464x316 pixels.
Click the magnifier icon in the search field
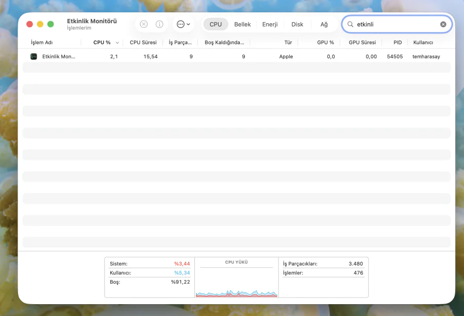coord(351,24)
